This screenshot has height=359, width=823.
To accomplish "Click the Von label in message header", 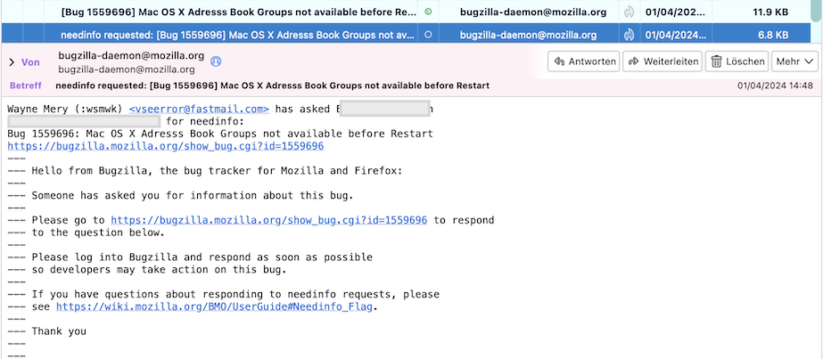I will tap(31, 62).
